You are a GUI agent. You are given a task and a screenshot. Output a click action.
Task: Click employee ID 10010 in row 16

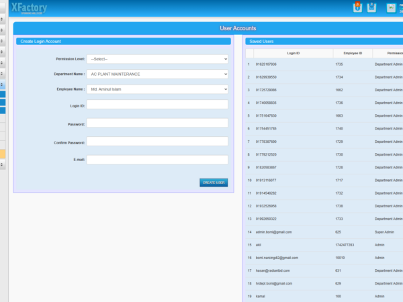[x=340, y=258]
